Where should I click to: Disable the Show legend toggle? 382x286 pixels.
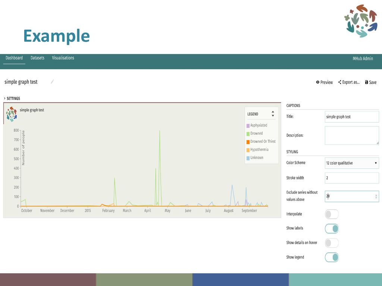point(332,257)
